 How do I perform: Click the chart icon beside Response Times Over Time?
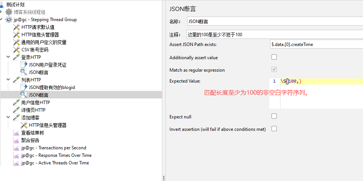point(17,155)
